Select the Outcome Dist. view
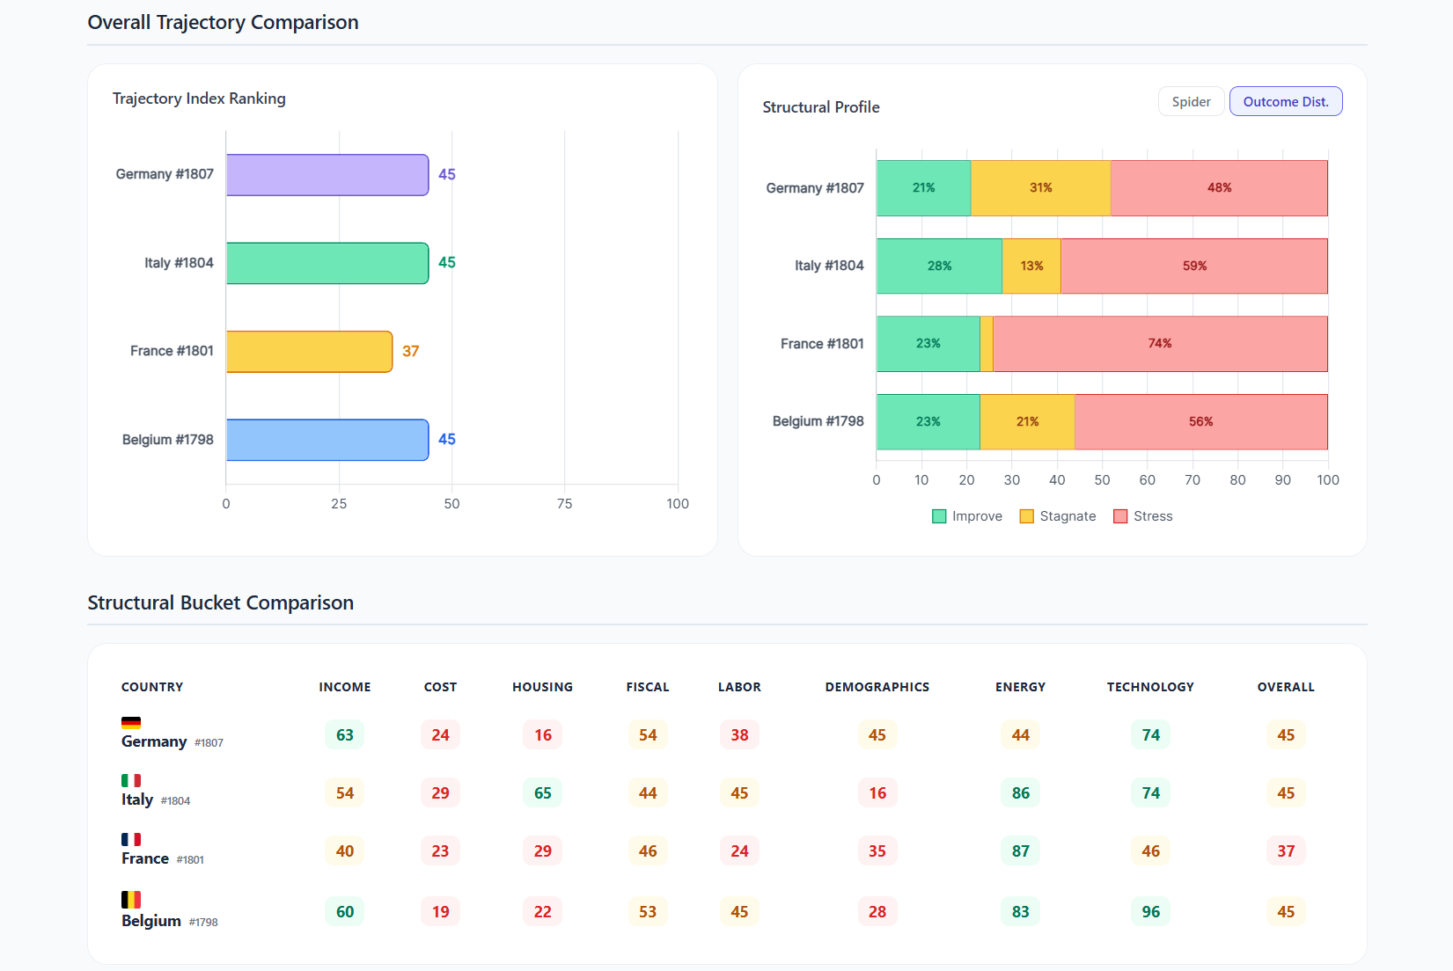Screen dimensions: 1453x971 (x=1285, y=102)
